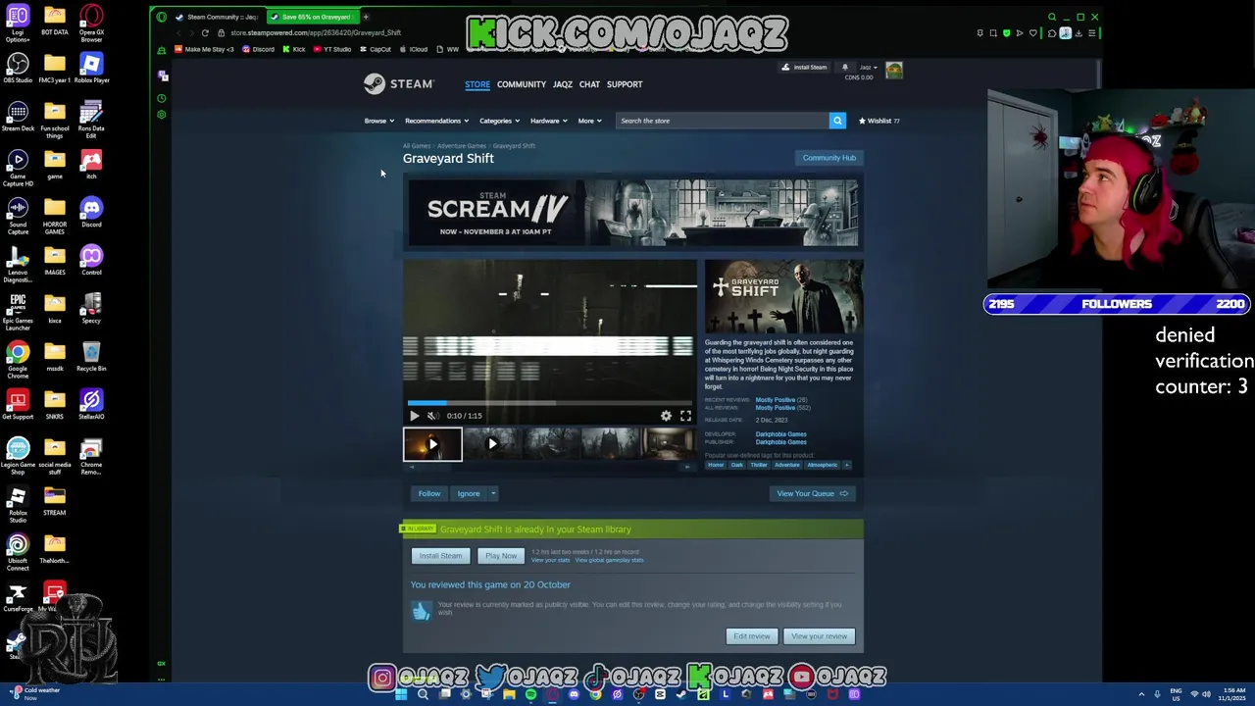Click the Install Steam button in the library box

[x=440, y=556]
